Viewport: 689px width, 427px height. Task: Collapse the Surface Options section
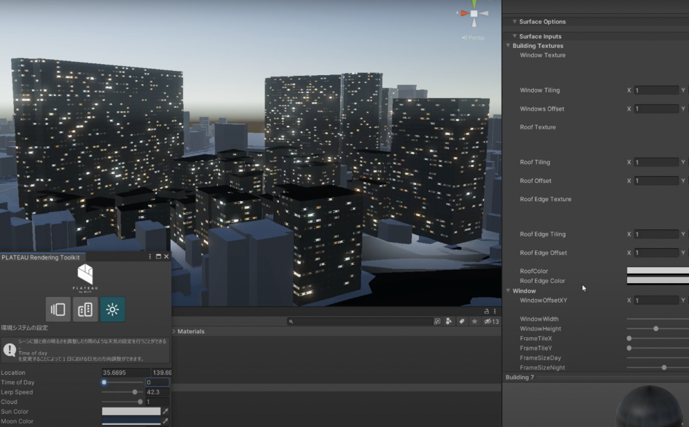coord(515,22)
